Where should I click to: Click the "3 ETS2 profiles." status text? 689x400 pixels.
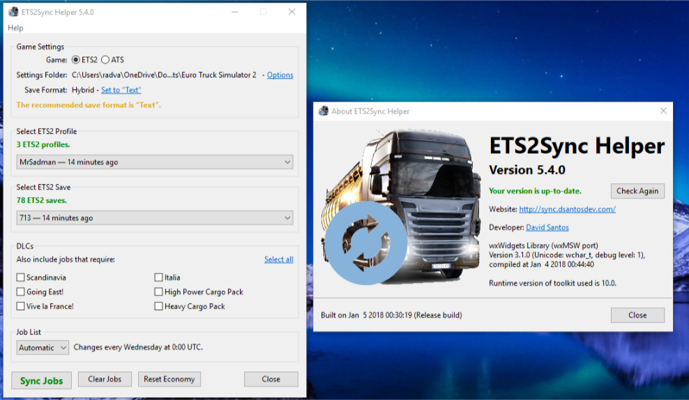(x=43, y=144)
